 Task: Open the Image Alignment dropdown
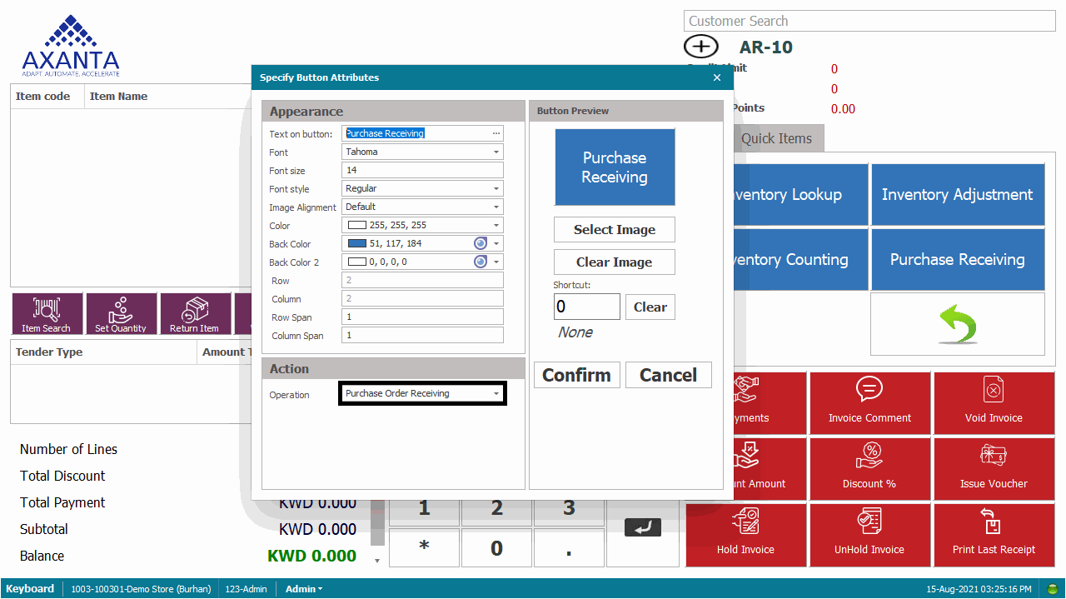pos(496,207)
